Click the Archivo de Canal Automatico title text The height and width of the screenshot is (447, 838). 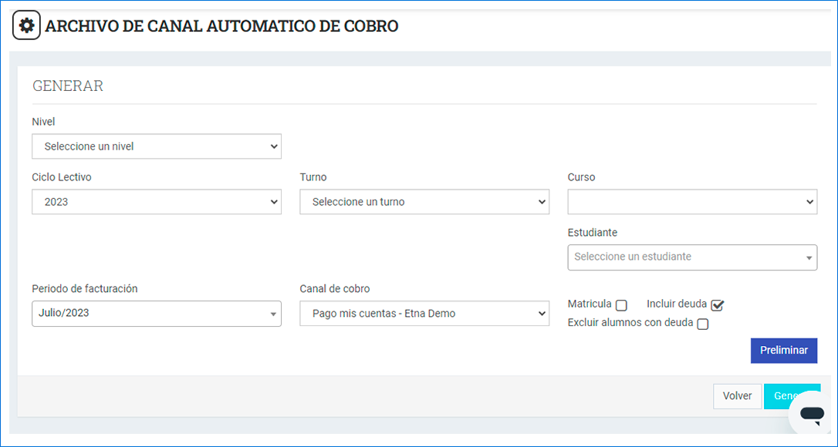(221, 26)
